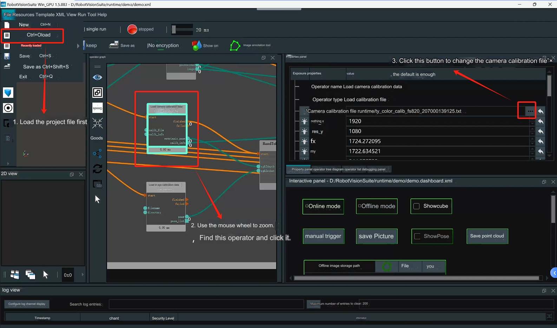
Task: Click the cascade windows icon in 2D view
Action: click(x=30, y=275)
